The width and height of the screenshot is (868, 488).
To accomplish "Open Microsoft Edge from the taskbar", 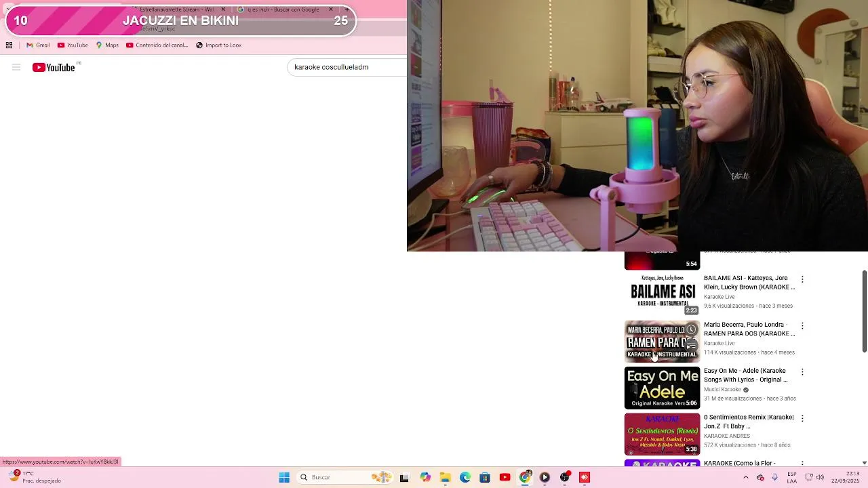I will (465, 477).
